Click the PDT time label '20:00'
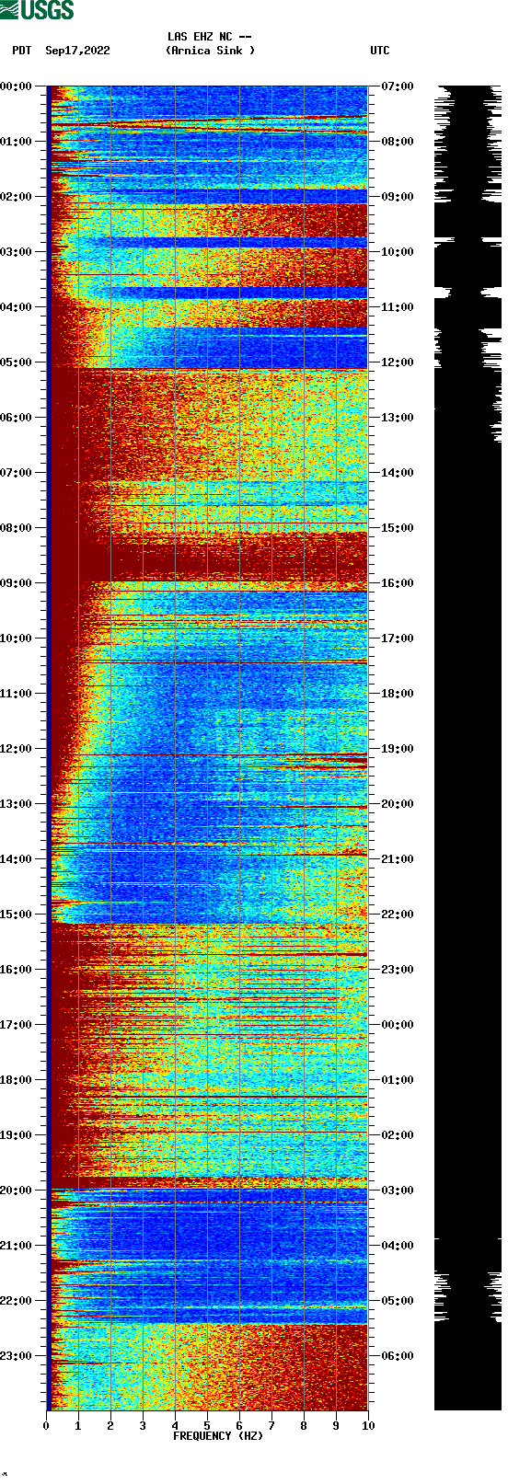Screen dimensions: 508x1484 (17, 1191)
